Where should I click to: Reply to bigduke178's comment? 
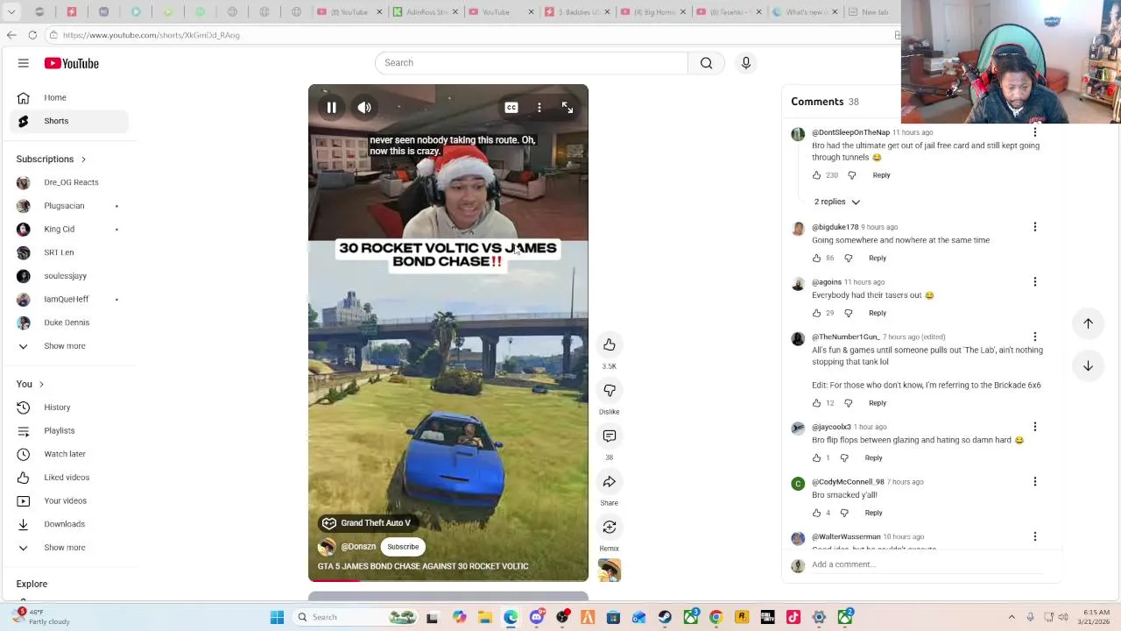tap(878, 259)
